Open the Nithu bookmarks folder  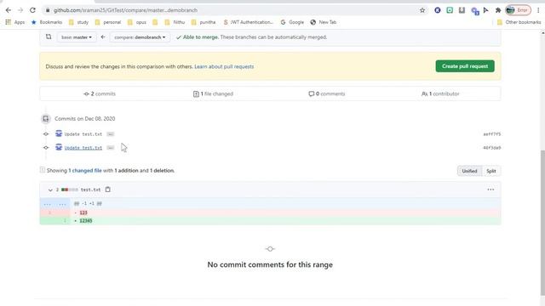tap(175, 22)
